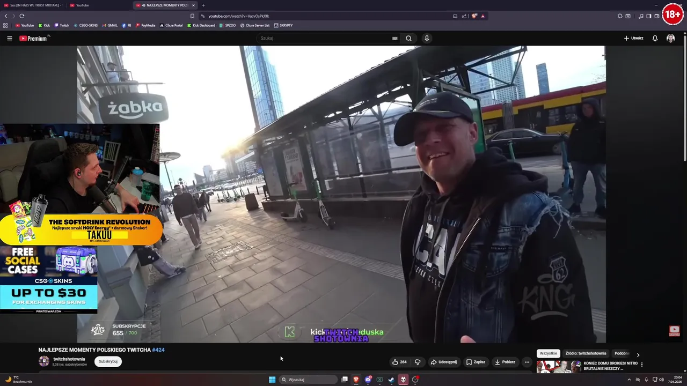
Task: Select the Wszystkie filter chip
Action: (x=549, y=353)
